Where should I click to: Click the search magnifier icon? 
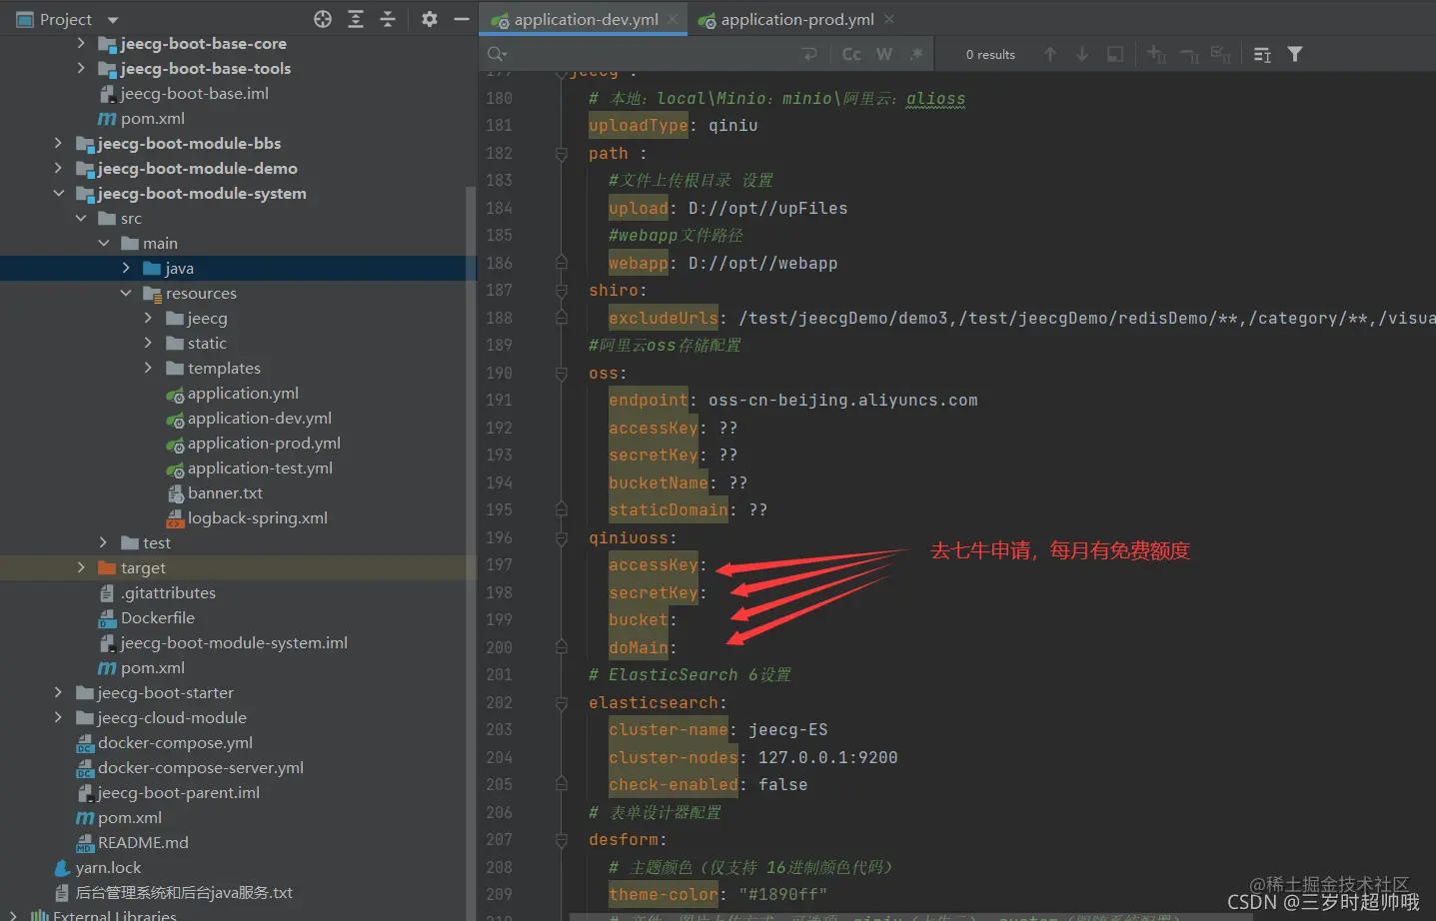point(497,54)
